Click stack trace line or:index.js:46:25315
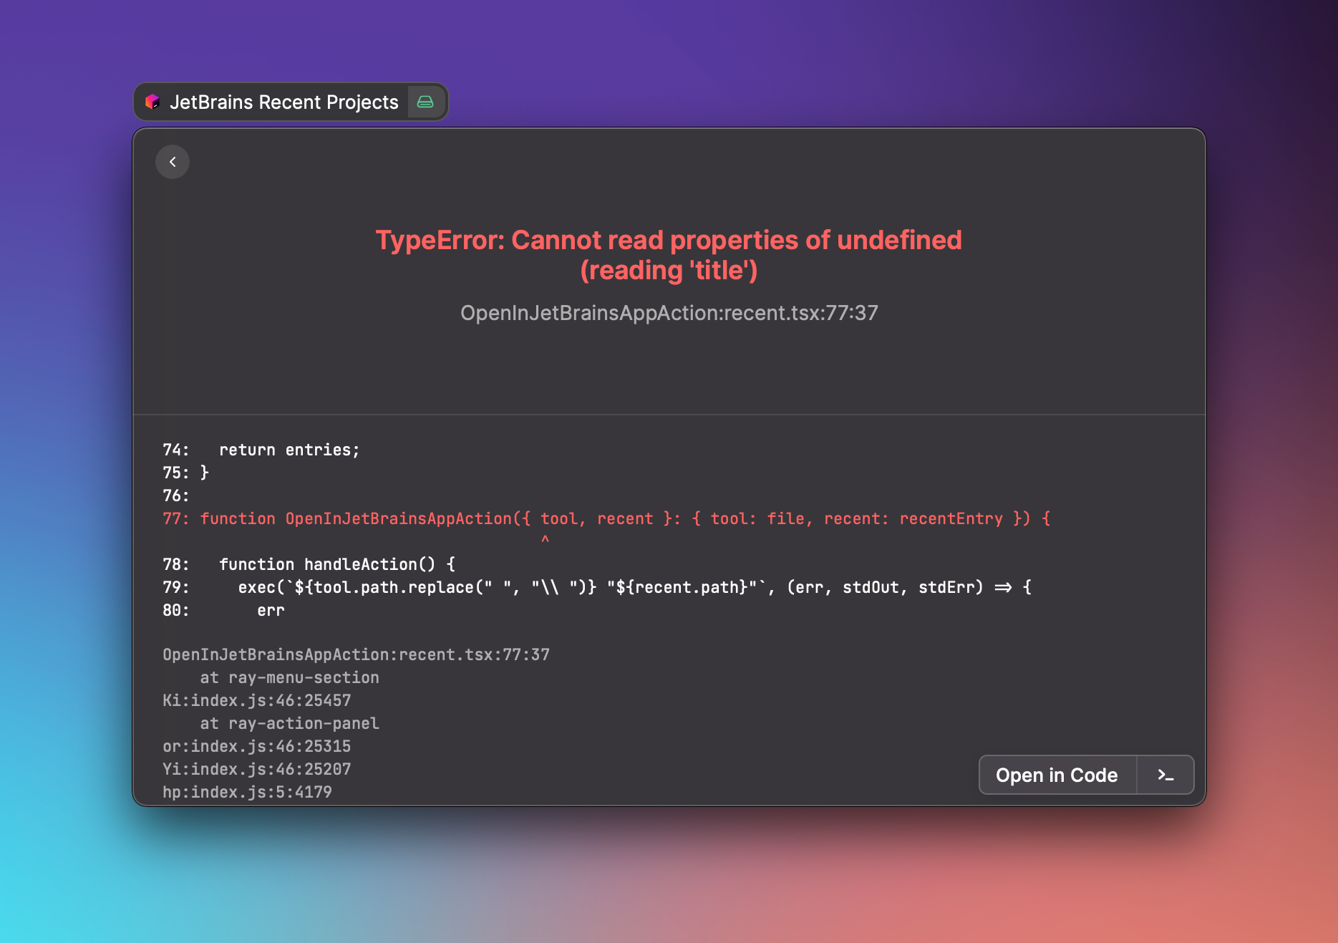Image resolution: width=1338 pixels, height=943 pixels. tap(257, 746)
